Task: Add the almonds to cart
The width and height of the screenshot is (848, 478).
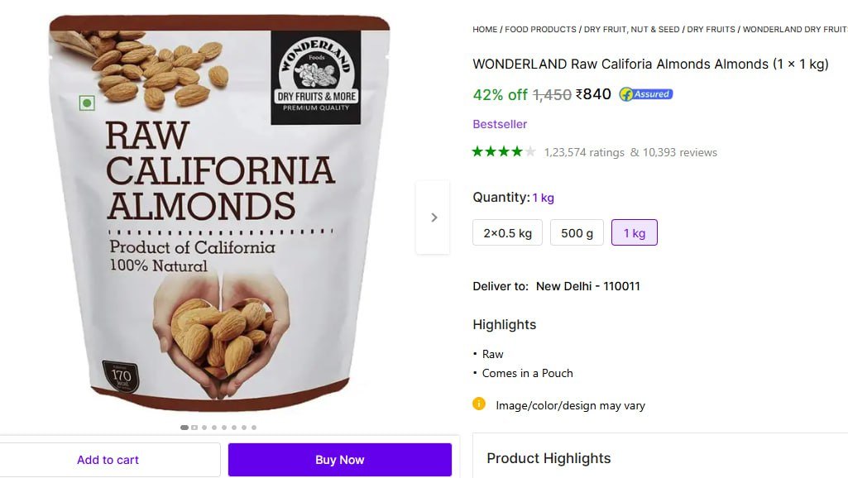Action: 108,460
